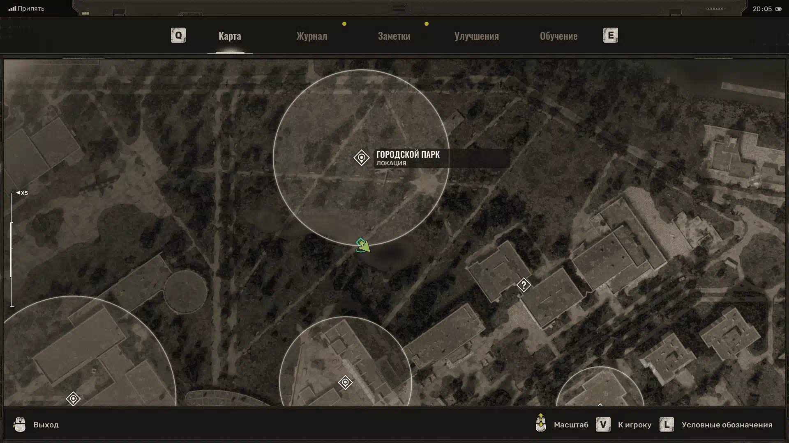Viewport: 789px width, 443px height.
Task: Click the X5 zoom scale slider
Action: (12, 249)
